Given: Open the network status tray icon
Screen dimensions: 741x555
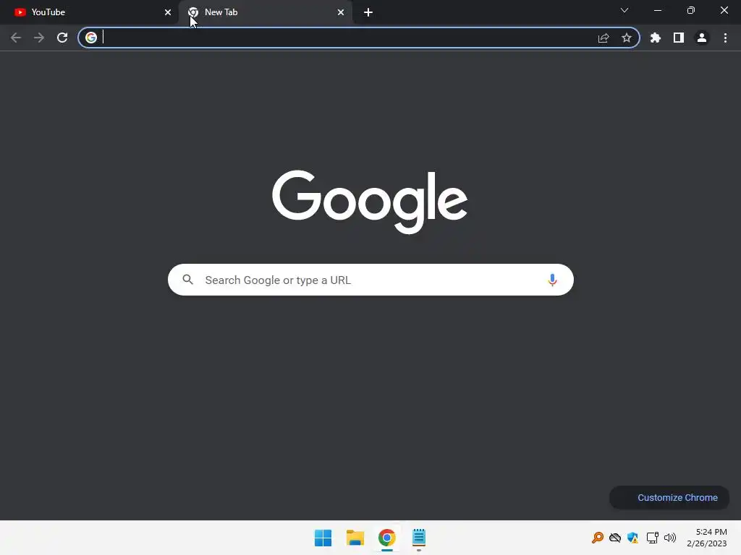Looking at the screenshot, I should coord(652,538).
